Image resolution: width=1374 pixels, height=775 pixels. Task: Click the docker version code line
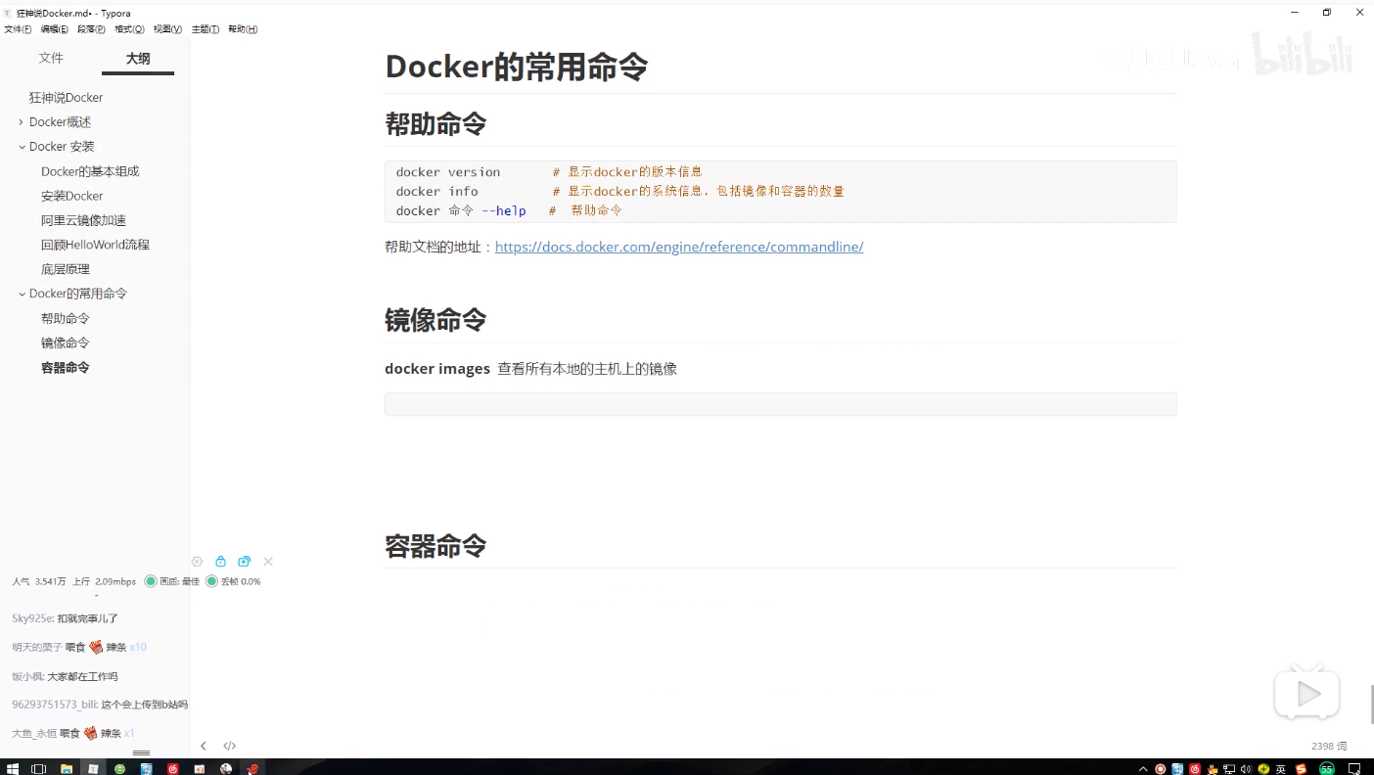549,172
